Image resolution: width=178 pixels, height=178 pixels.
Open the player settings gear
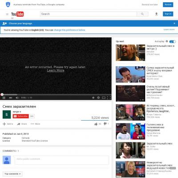tap(98, 97)
